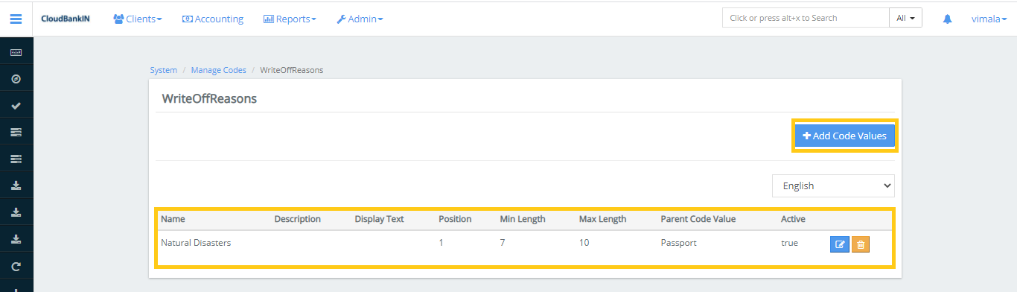Click the Min Length value 7
The width and height of the screenshot is (1017, 292).
pyautogui.click(x=503, y=243)
